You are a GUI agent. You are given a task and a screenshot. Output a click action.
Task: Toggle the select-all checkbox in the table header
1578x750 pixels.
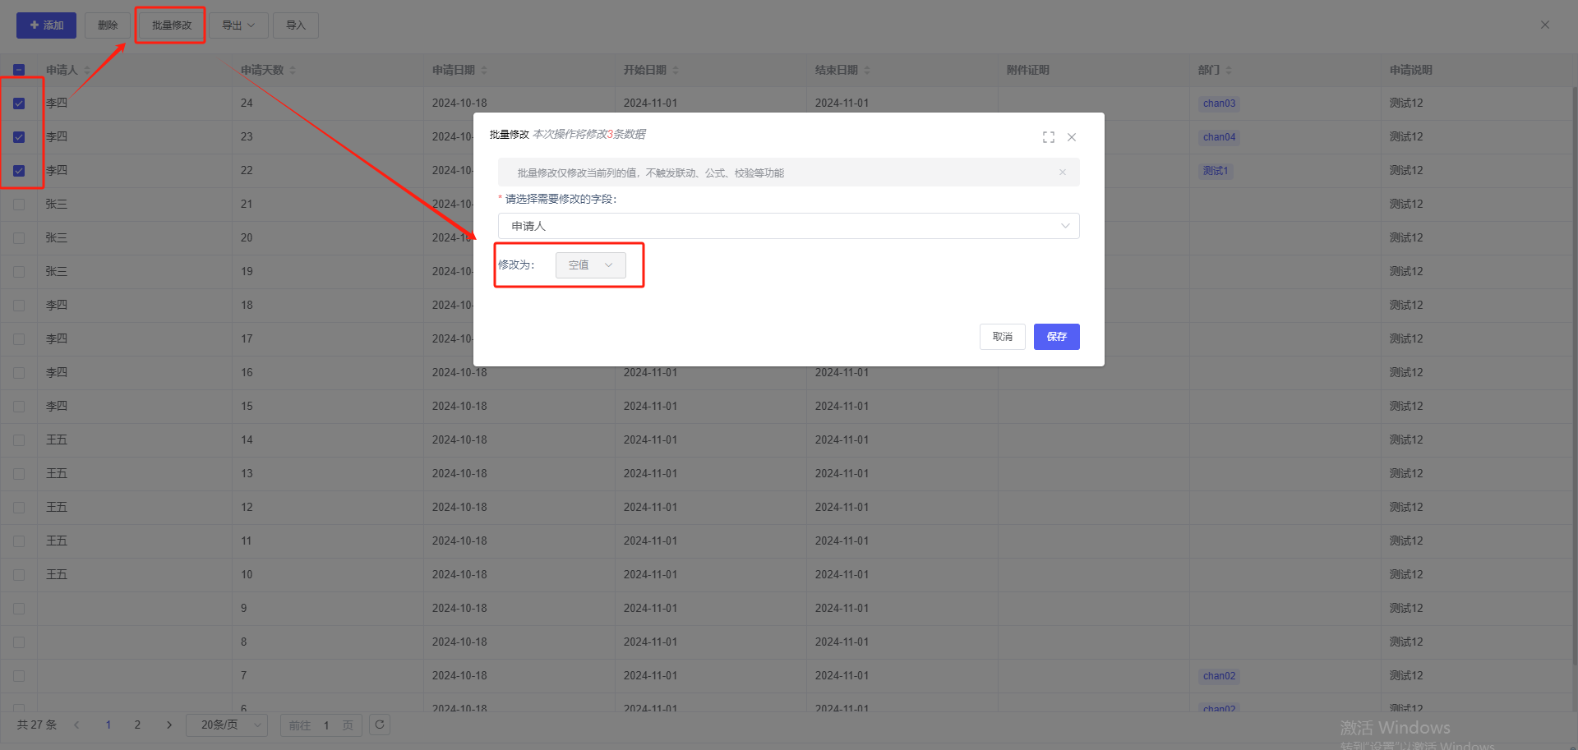tap(19, 71)
